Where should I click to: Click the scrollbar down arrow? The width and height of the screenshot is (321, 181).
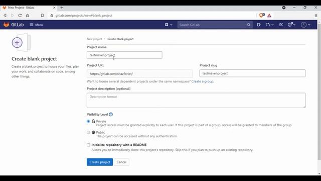[319, 174]
